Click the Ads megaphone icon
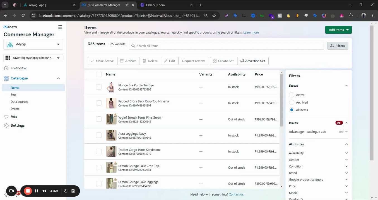The height and width of the screenshot is (200, 378). tap(6, 117)
